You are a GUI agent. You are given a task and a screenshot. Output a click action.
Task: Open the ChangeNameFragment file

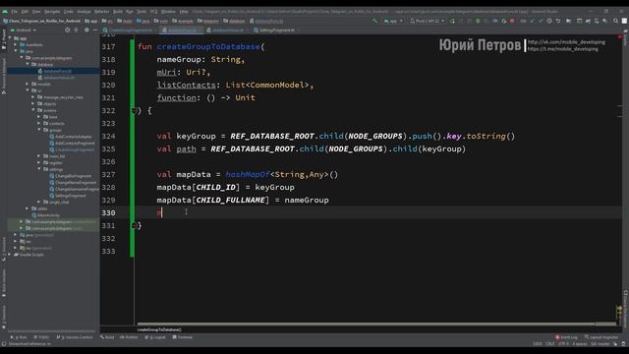(74, 182)
